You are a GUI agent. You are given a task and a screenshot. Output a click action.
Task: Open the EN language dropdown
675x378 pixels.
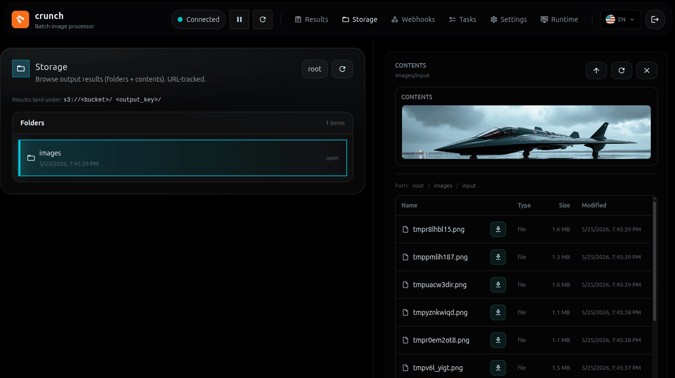(x=621, y=19)
